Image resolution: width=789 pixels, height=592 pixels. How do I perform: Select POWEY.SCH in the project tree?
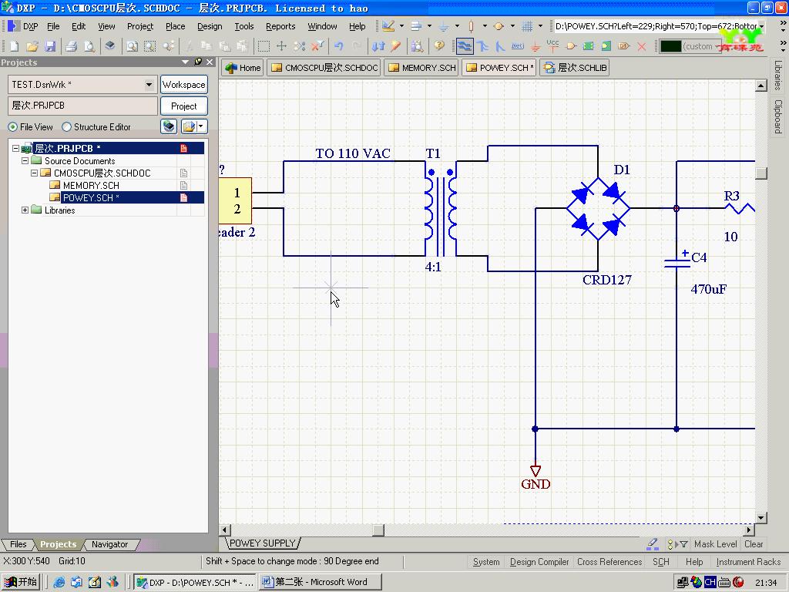coord(91,198)
